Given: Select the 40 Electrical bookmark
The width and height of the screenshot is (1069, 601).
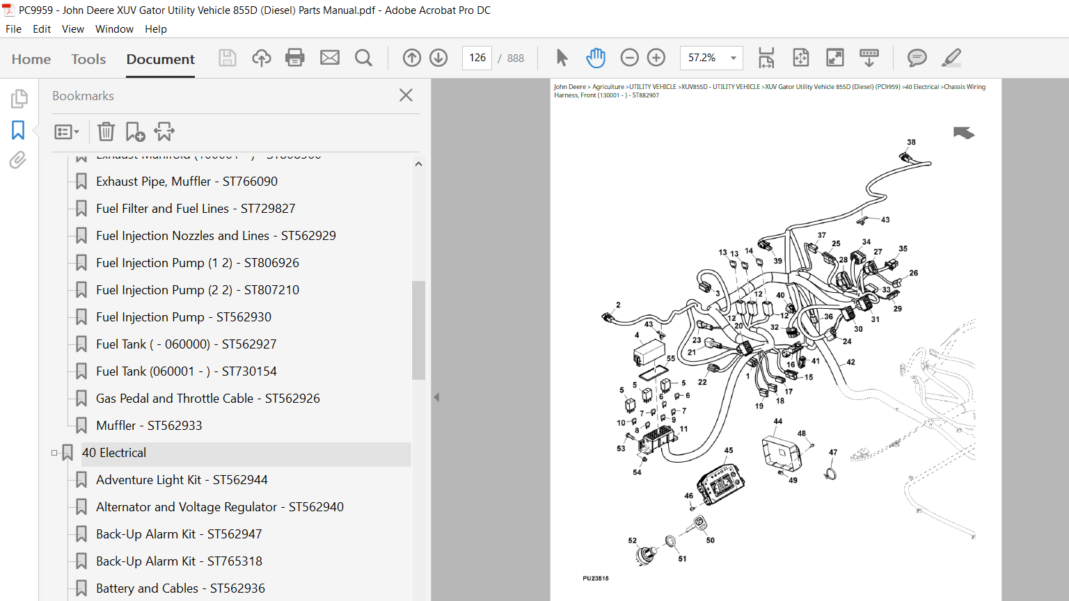Looking at the screenshot, I should 114,453.
